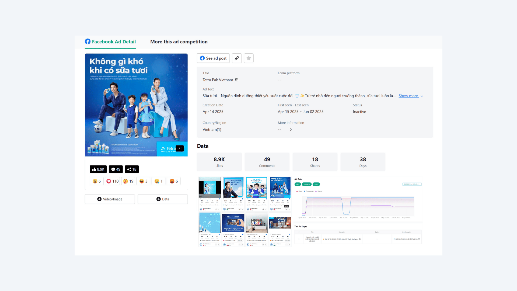
Task: Click the Apr 14 2025 creation date
Action: click(213, 112)
